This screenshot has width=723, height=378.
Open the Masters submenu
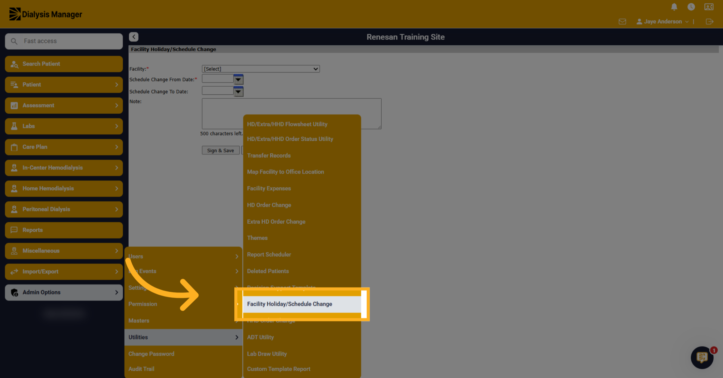tap(183, 321)
